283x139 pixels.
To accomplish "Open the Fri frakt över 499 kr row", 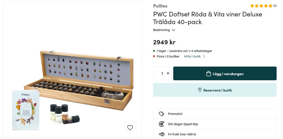I will [215, 134].
